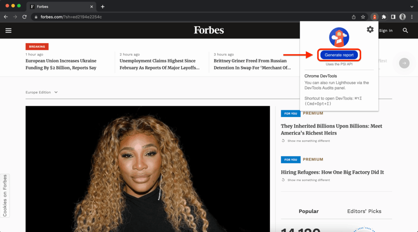Click the address bar URL
The image size is (418, 232).
[71, 17]
